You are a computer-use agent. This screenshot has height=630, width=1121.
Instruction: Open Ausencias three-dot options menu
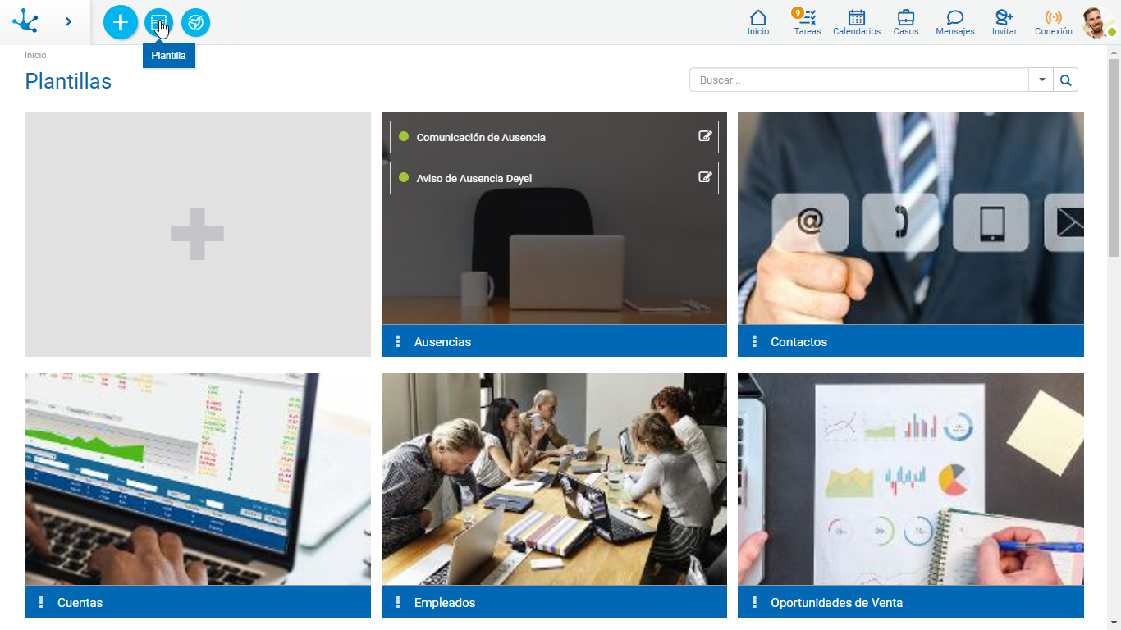(398, 341)
